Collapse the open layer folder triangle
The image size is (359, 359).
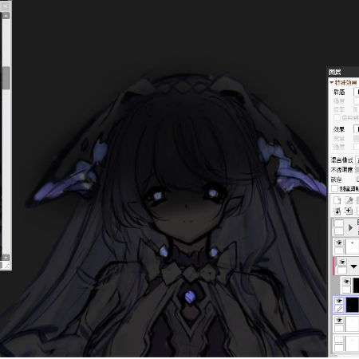pos(353,266)
